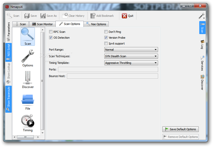Click the red Quit icon
Viewport: 213px width, 147px height.
124,16
